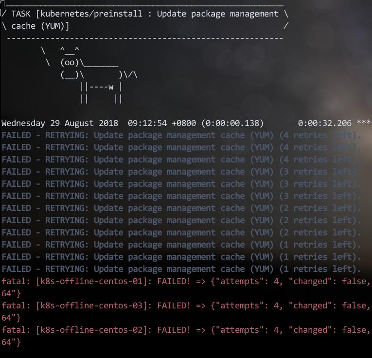Select hostname "k8s-offline-centos-01" in fatal line

91,281
